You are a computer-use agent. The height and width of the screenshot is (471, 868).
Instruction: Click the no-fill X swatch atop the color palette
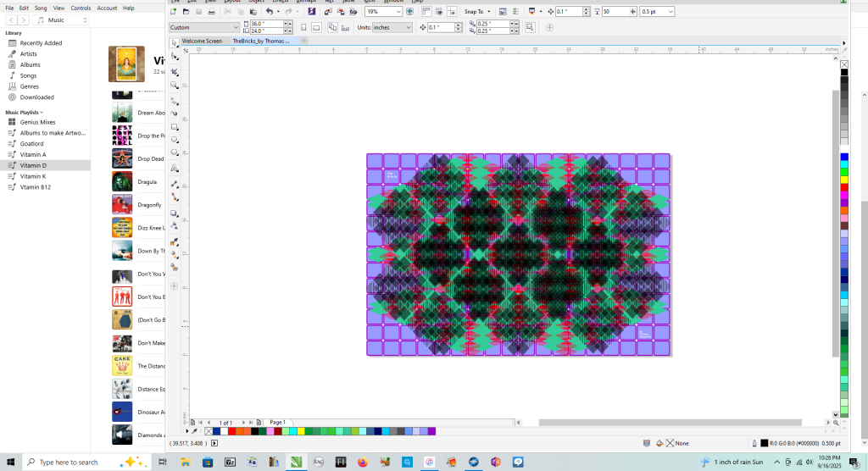coord(844,64)
